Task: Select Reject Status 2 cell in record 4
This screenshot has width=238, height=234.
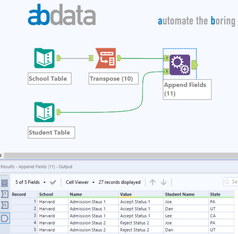Action: pyautogui.click(x=141, y=223)
